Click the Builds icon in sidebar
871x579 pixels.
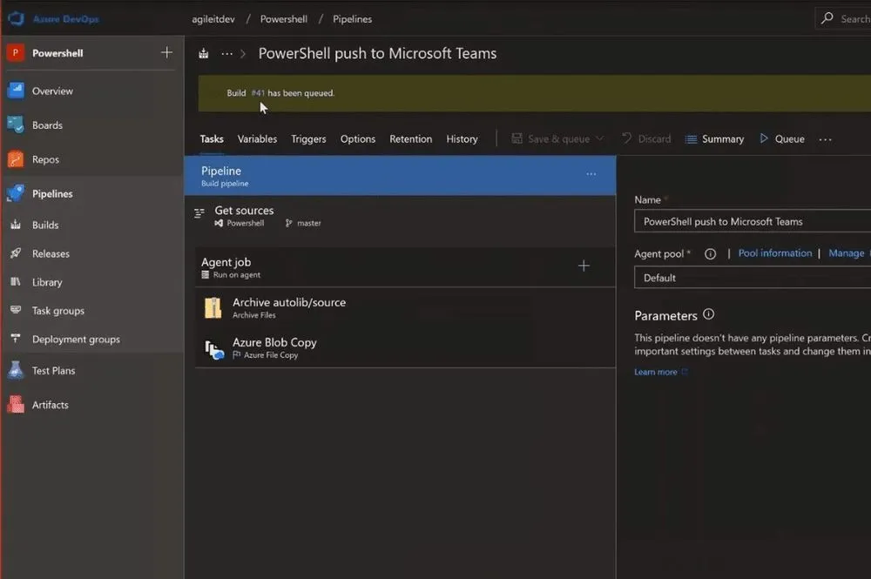[x=16, y=225]
